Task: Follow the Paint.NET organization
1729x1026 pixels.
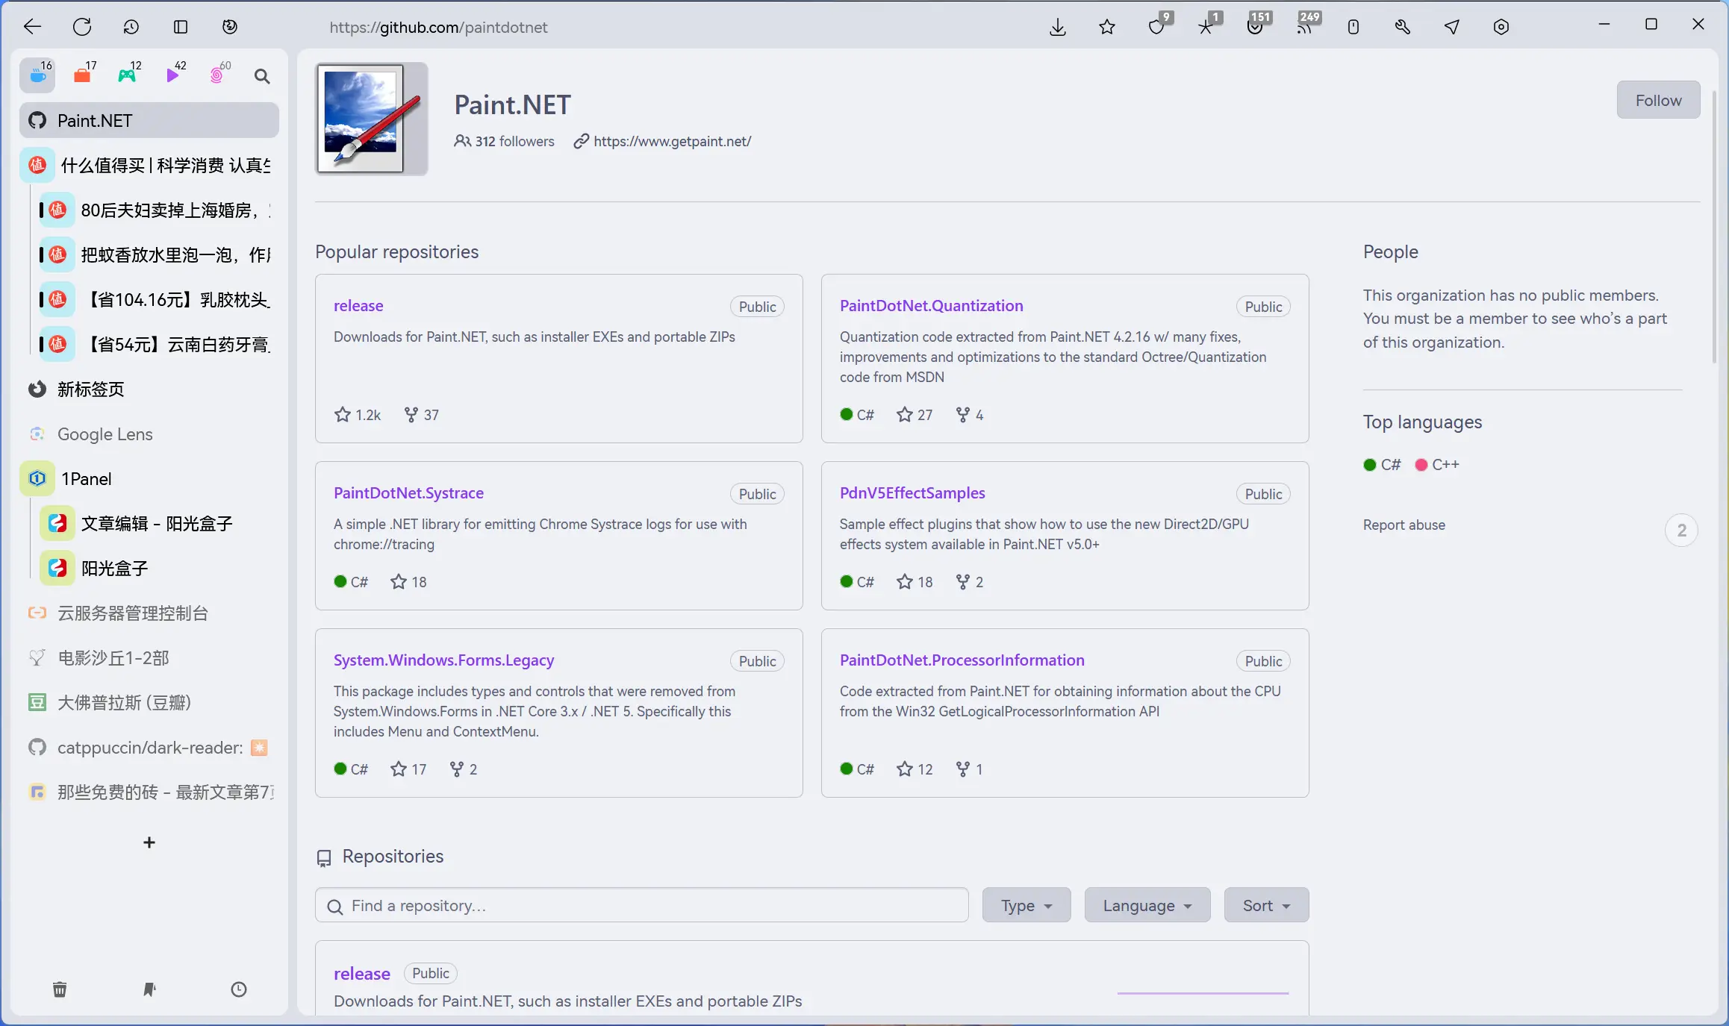Action: click(x=1658, y=100)
